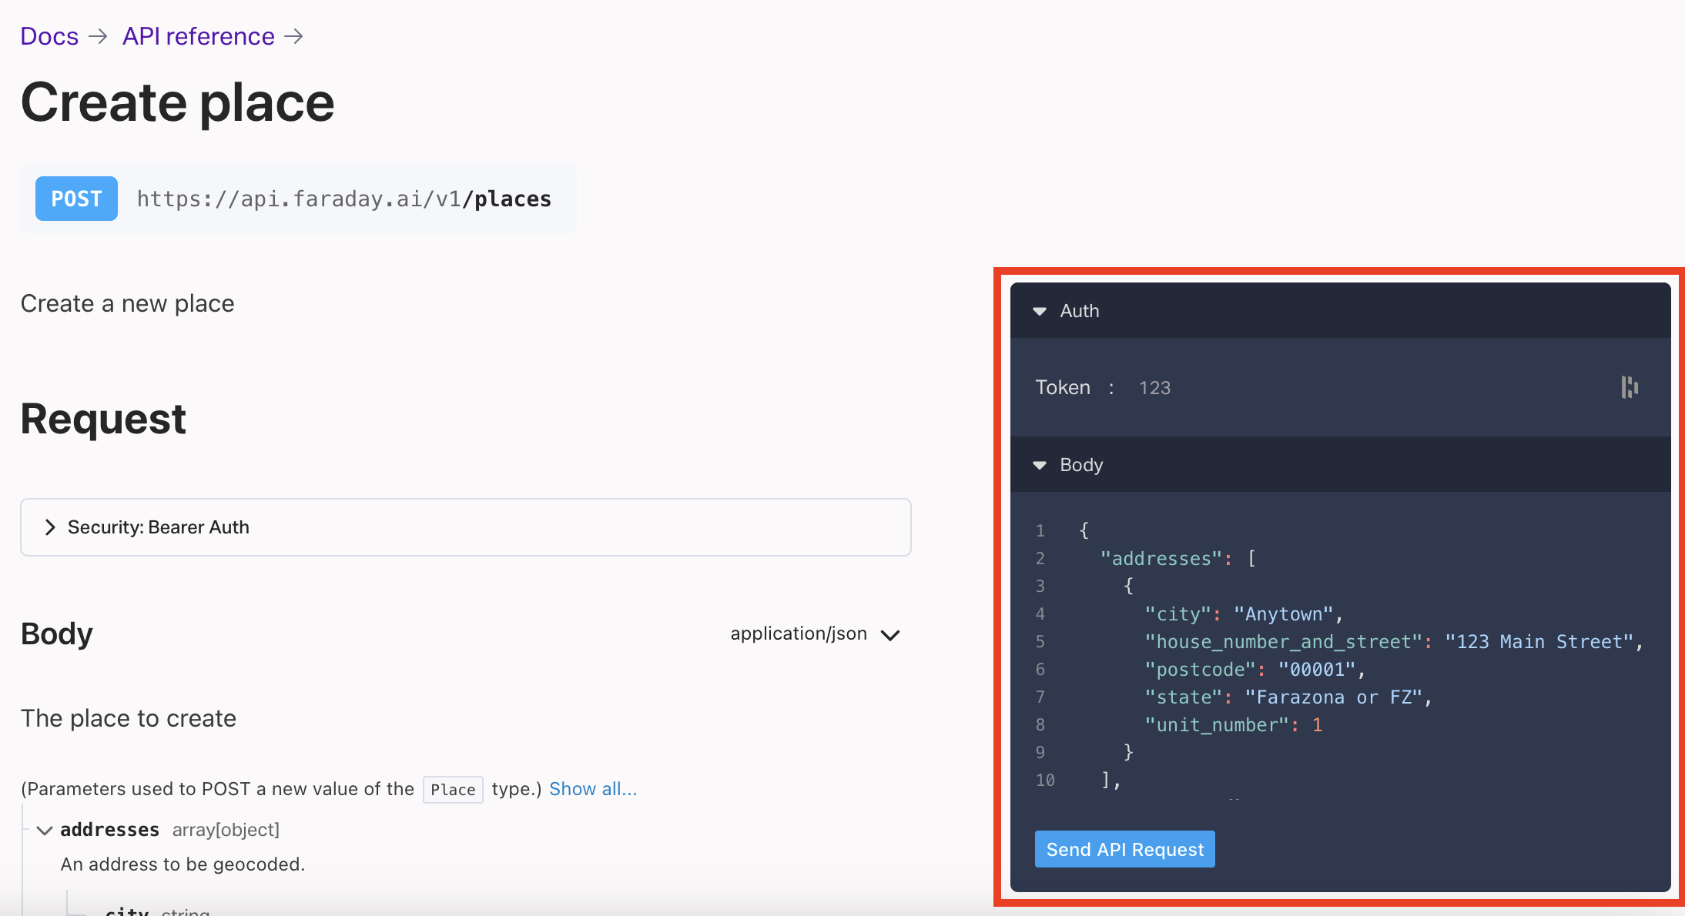The height and width of the screenshot is (916, 1685).
Task: Click the Send API Request button
Action: tap(1124, 849)
